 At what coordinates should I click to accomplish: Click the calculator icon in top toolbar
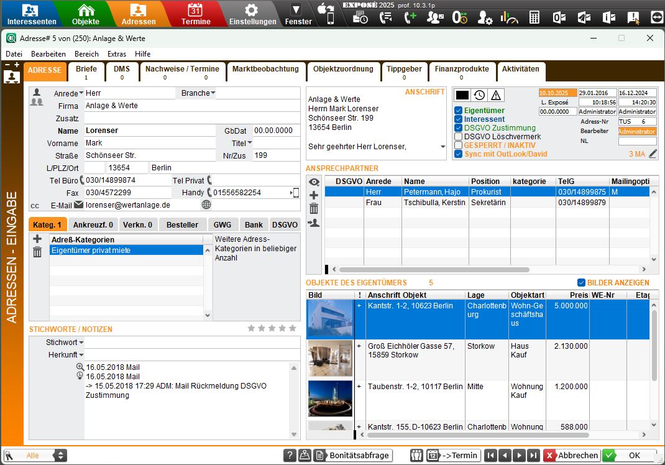[x=534, y=17]
